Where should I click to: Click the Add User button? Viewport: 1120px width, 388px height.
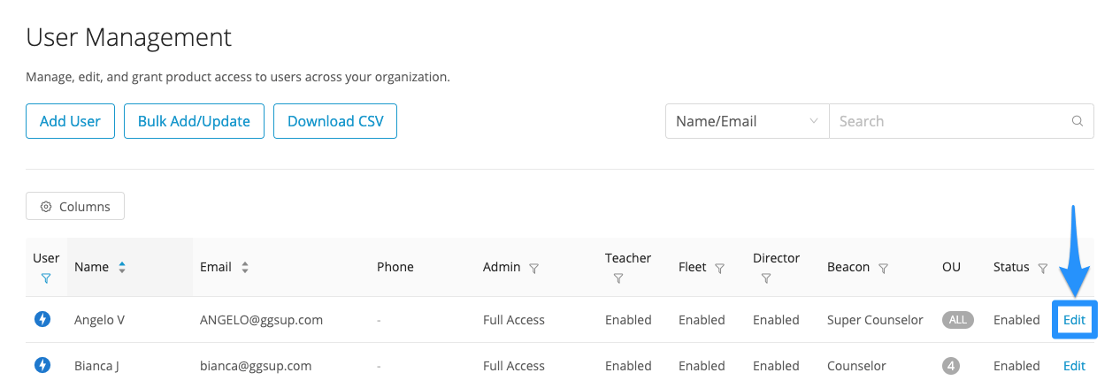[70, 121]
